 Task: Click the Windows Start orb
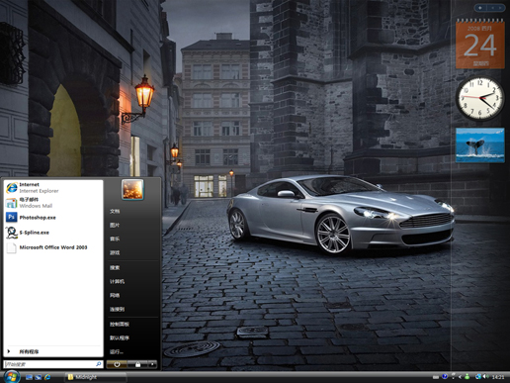[11, 377]
